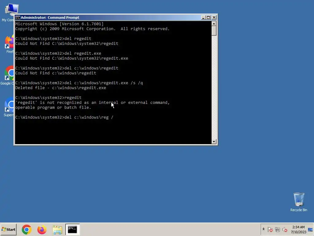Image resolution: width=314 pixels, height=236 pixels.
Task: Click the 'del c:\windows\regedit.exe /s /q' command
Action: tap(79, 83)
